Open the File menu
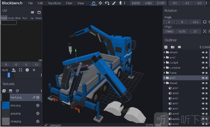Screen dimensions: 210x127 [x=30, y=3]
